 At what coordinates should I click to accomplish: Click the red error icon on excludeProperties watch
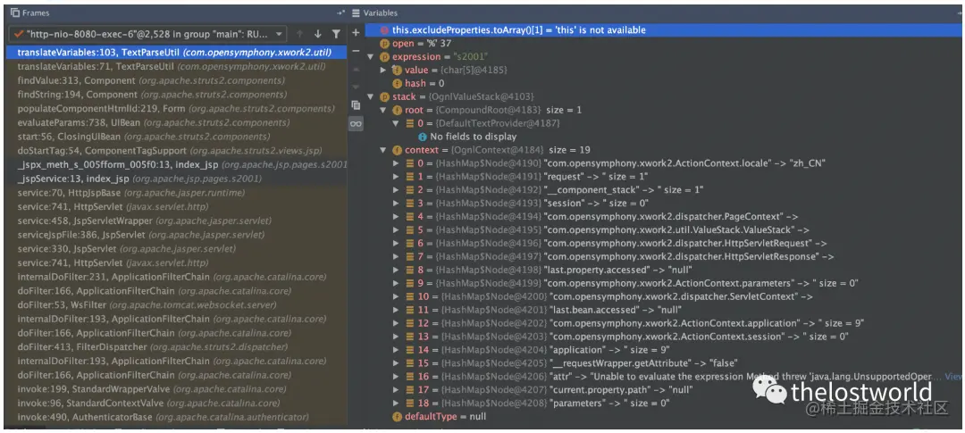pyautogui.click(x=384, y=30)
